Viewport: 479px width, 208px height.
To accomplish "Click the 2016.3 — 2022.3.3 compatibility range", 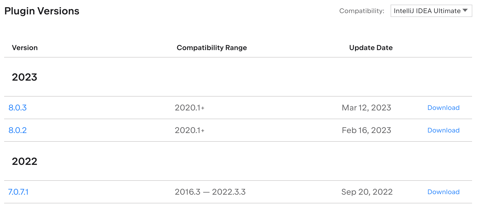I will (210, 192).
